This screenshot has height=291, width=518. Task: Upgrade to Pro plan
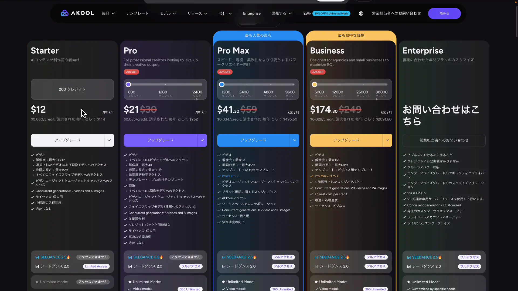coord(160,140)
